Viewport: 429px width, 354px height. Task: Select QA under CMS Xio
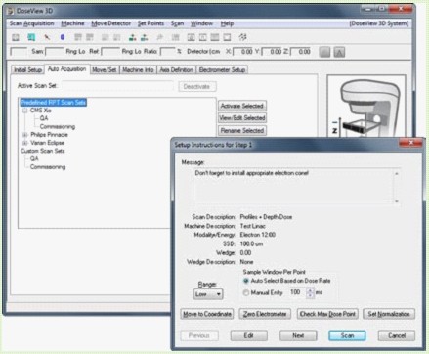(44, 118)
